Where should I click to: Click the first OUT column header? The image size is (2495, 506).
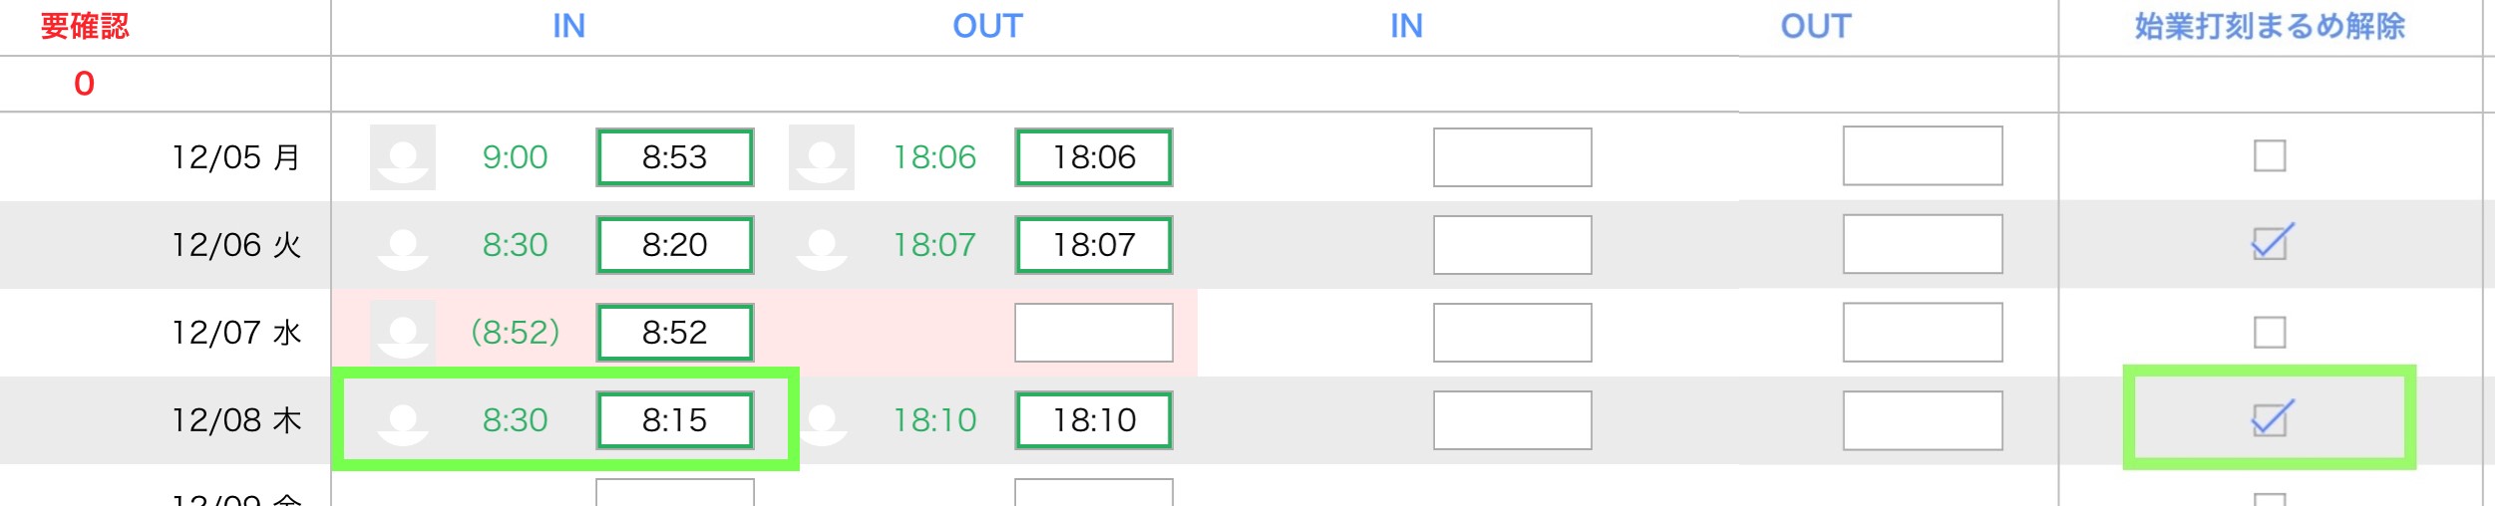pos(987,26)
